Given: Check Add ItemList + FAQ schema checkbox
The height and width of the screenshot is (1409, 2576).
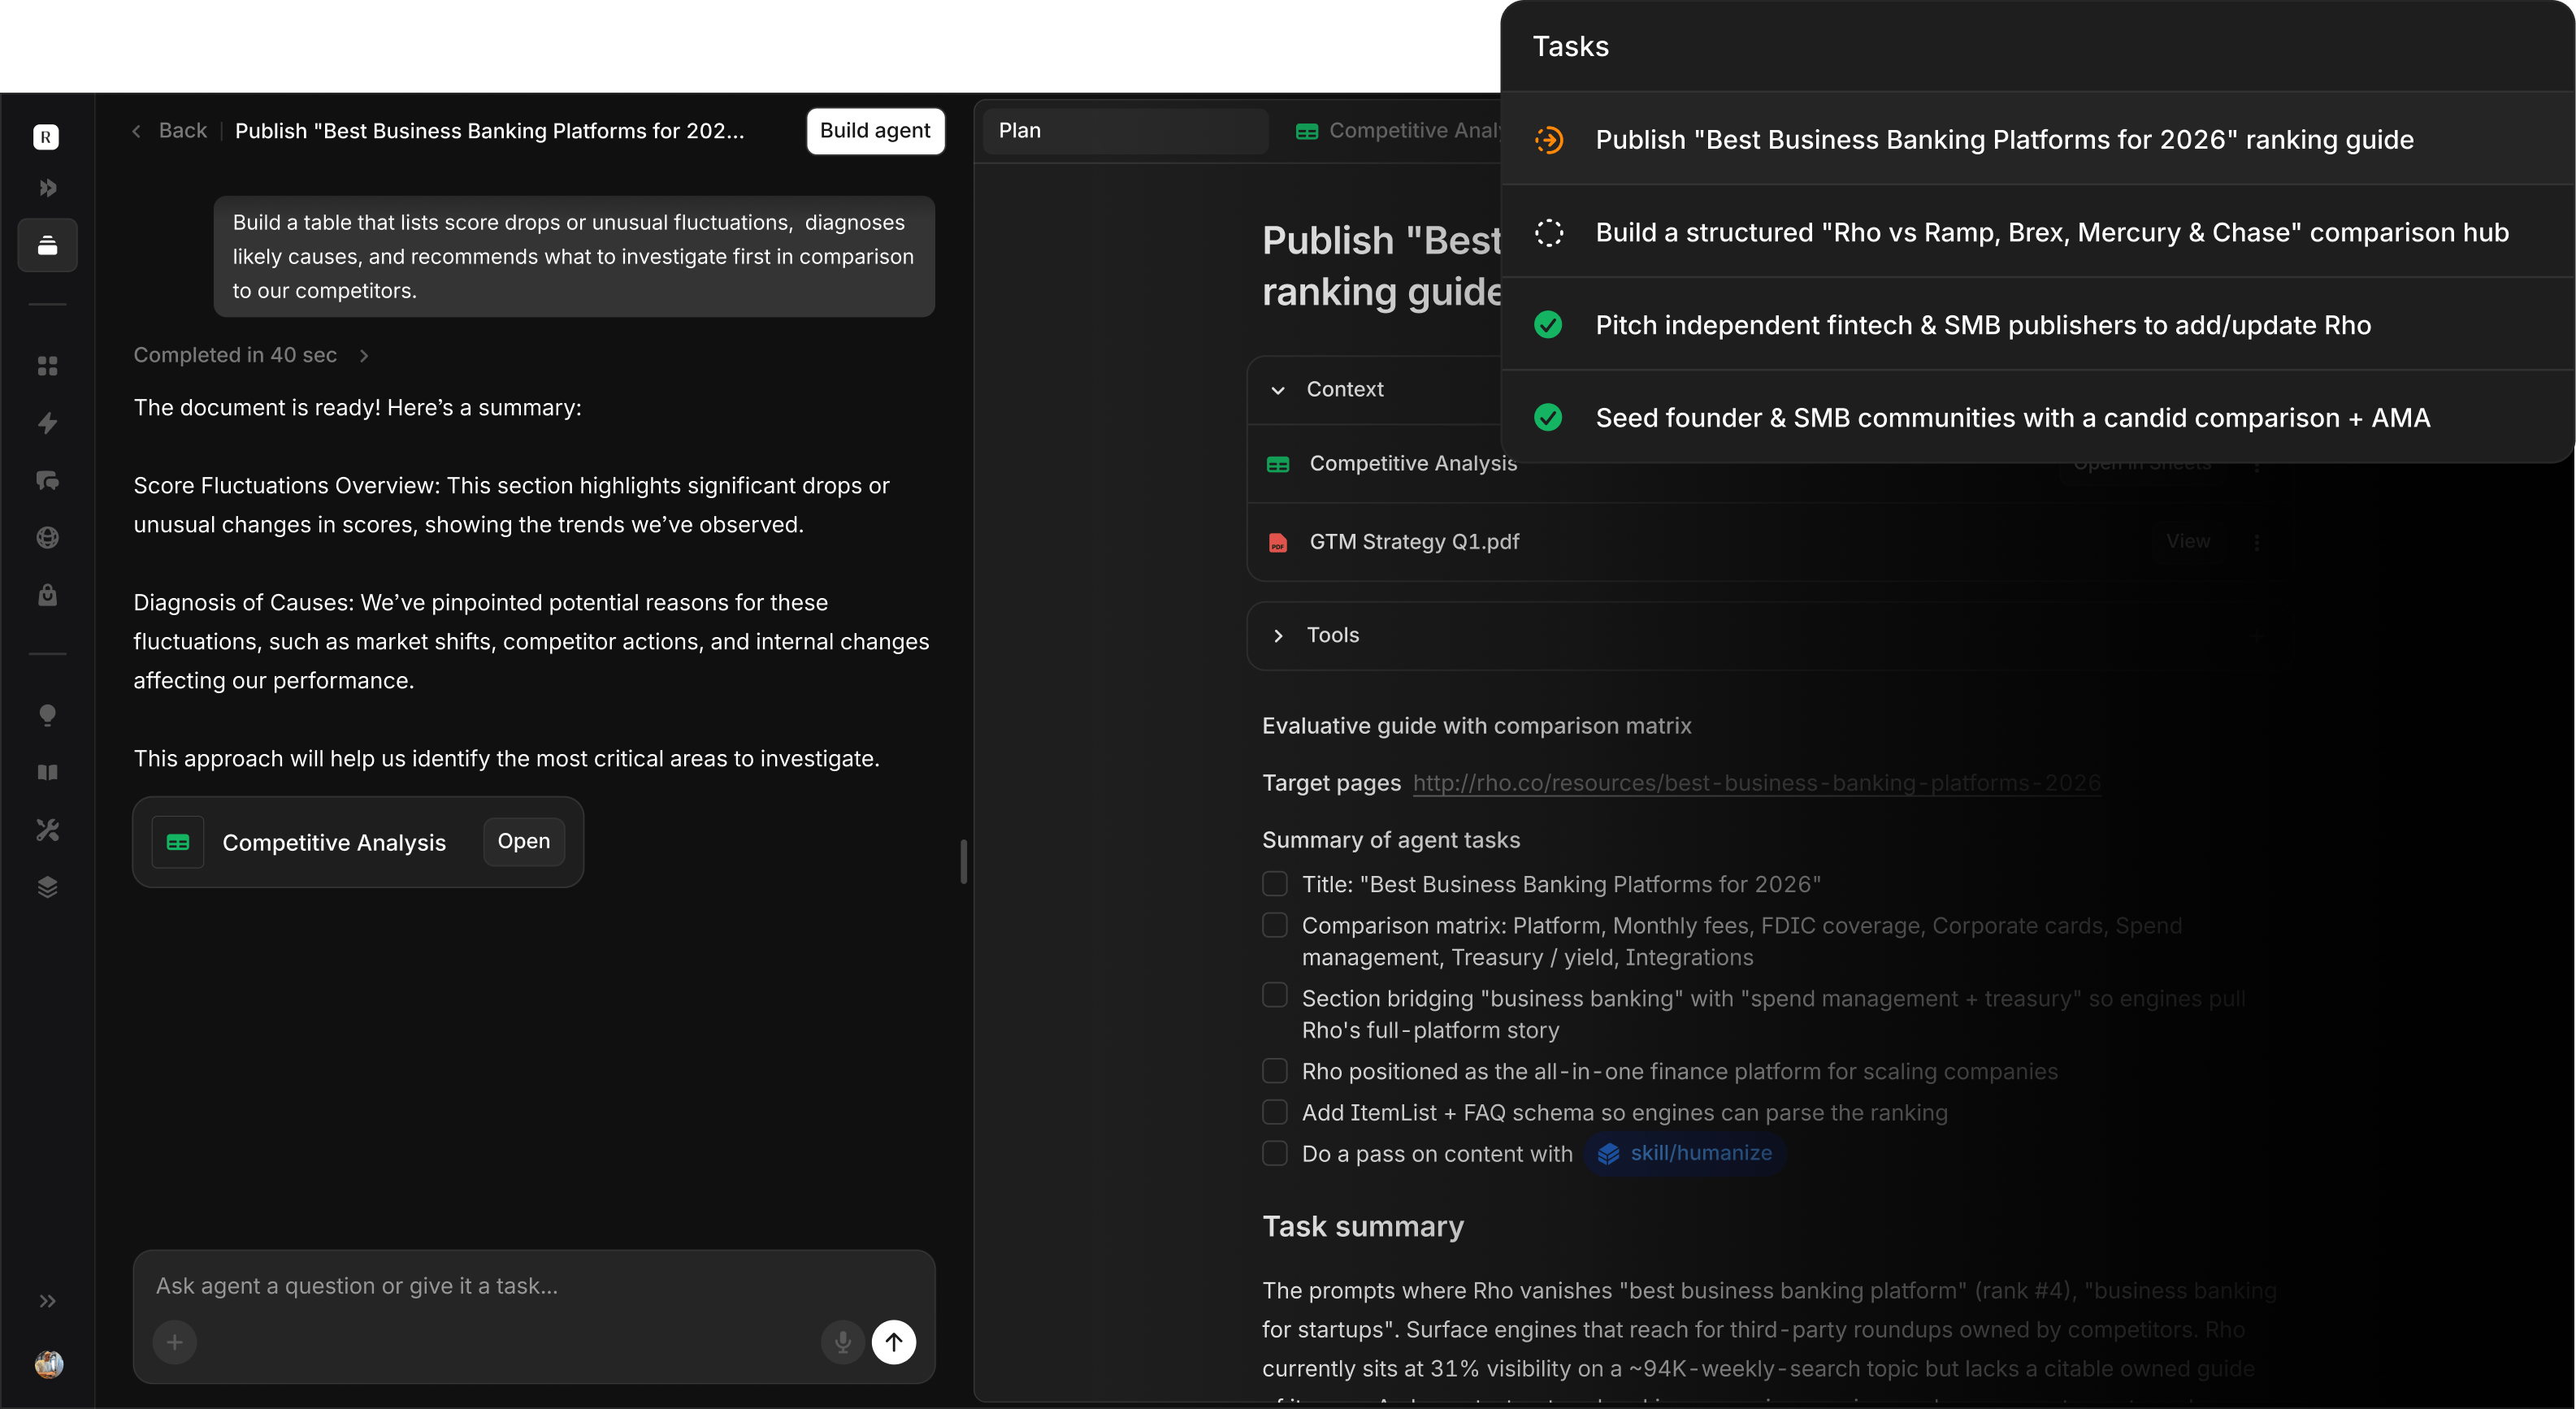Looking at the screenshot, I should 1275,1112.
